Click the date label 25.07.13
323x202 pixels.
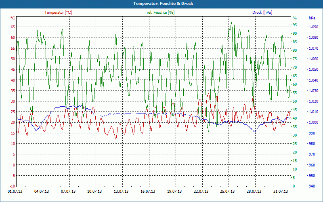pos(228,191)
